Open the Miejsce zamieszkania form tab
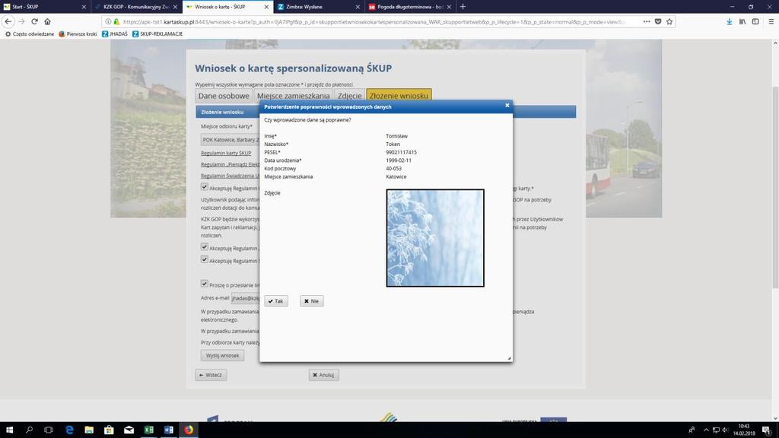The width and height of the screenshot is (779, 438). click(x=293, y=96)
